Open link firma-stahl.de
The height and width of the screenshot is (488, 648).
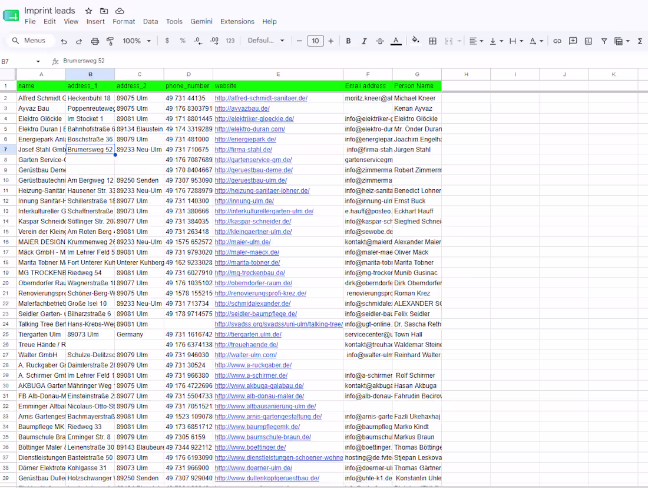[243, 150]
